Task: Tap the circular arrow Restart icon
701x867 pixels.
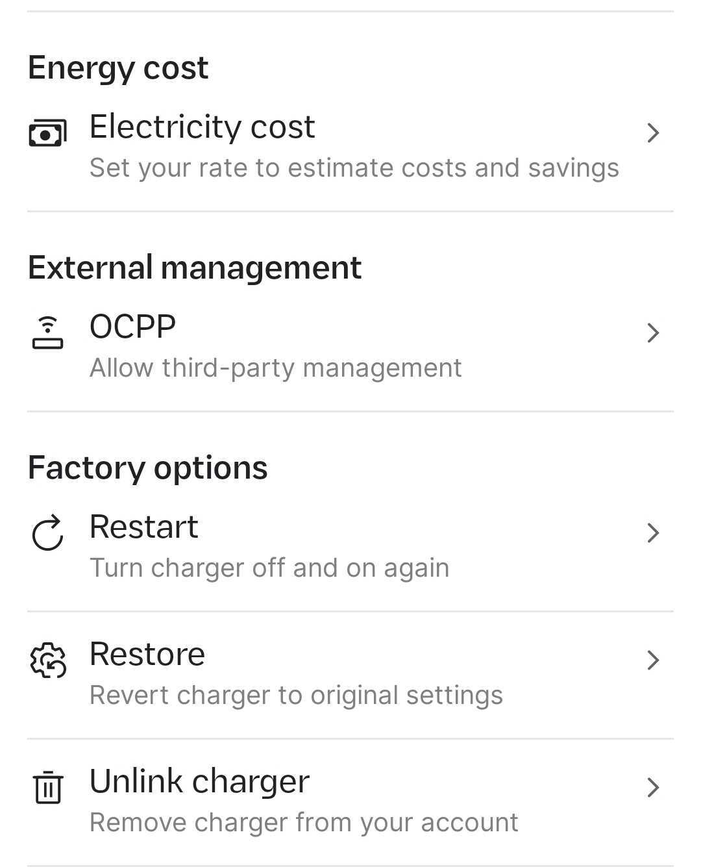Action: pos(47,533)
